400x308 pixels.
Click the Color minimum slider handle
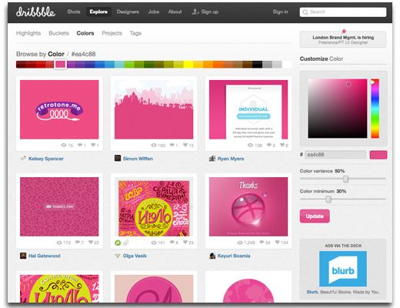click(x=328, y=199)
